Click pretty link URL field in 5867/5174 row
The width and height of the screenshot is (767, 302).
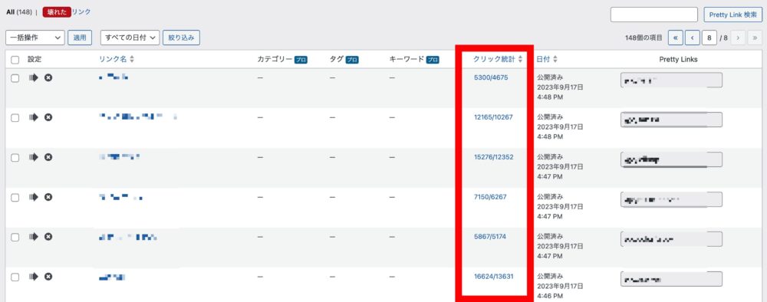671,239
